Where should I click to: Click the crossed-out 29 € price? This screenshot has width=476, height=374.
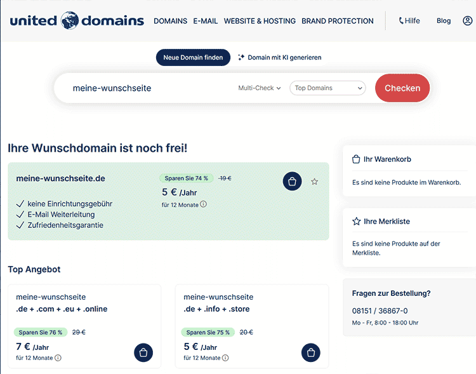point(79,332)
